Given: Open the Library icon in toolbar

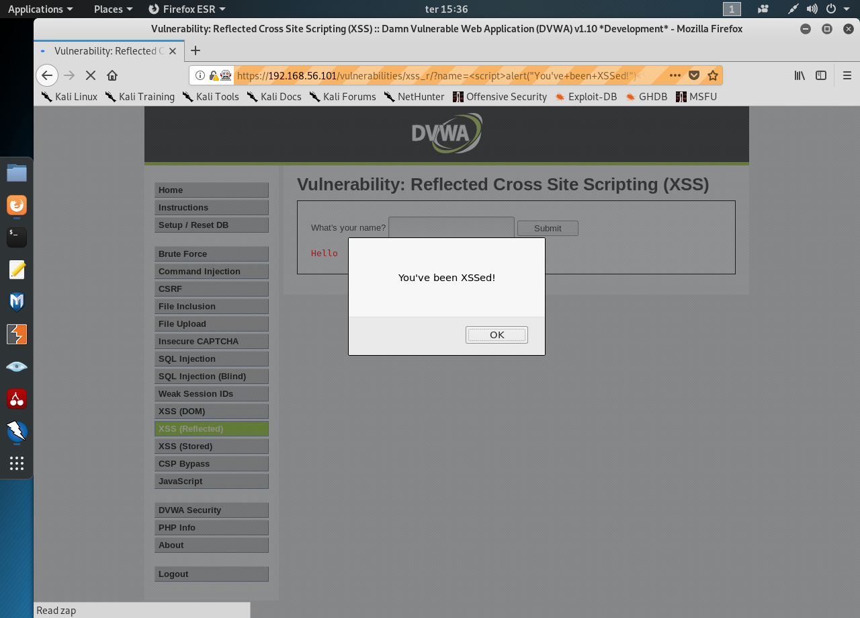Looking at the screenshot, I should (800, 75).
